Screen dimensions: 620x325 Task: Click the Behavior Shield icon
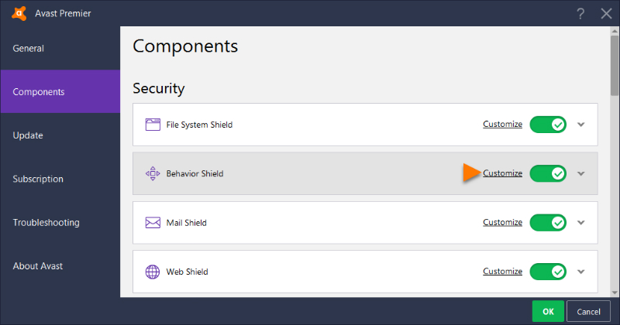point(152,173)
